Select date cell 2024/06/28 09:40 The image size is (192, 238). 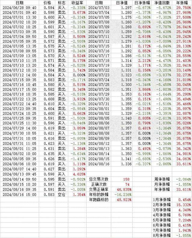click(x=20, y=8)
